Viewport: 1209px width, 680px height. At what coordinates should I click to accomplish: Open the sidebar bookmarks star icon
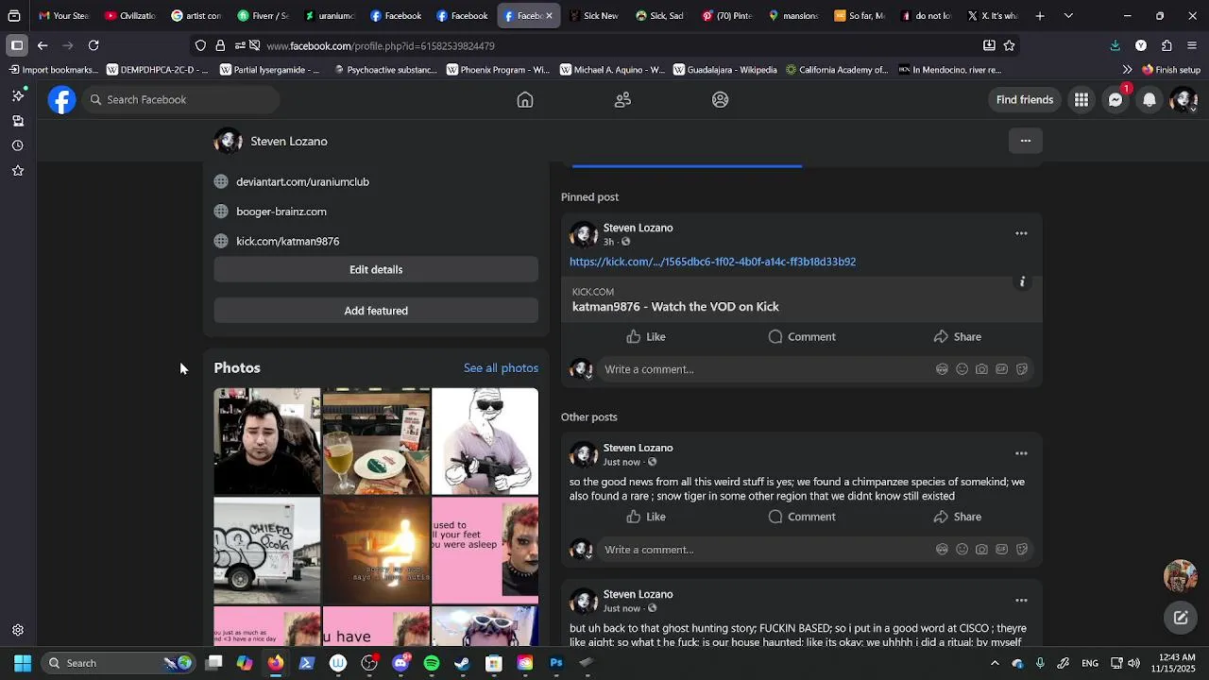18,171
